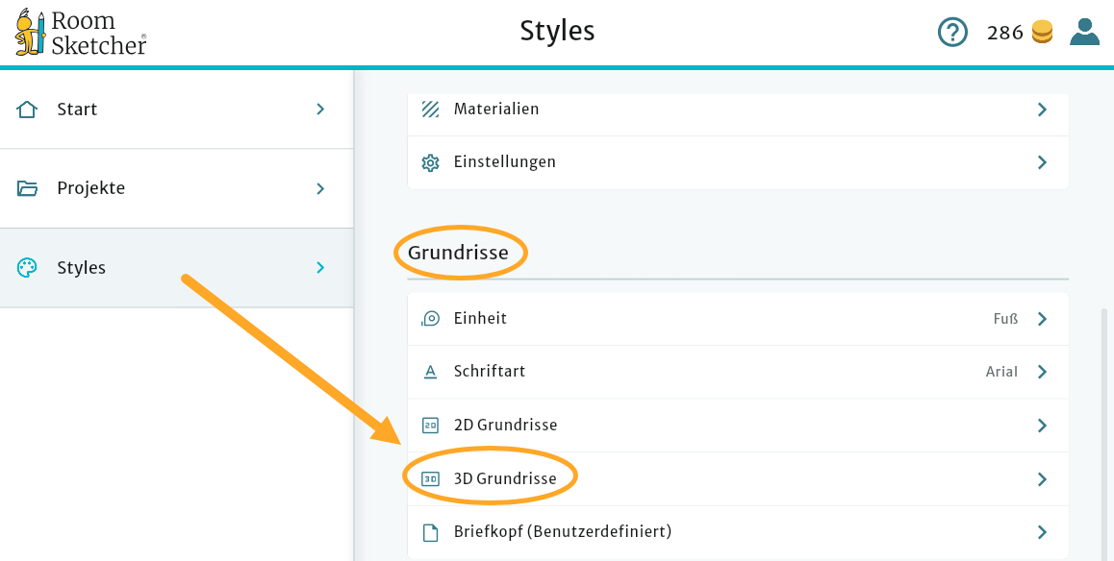
Task: Click the Styles palette icon in sidebar
Action: point(27,267)
